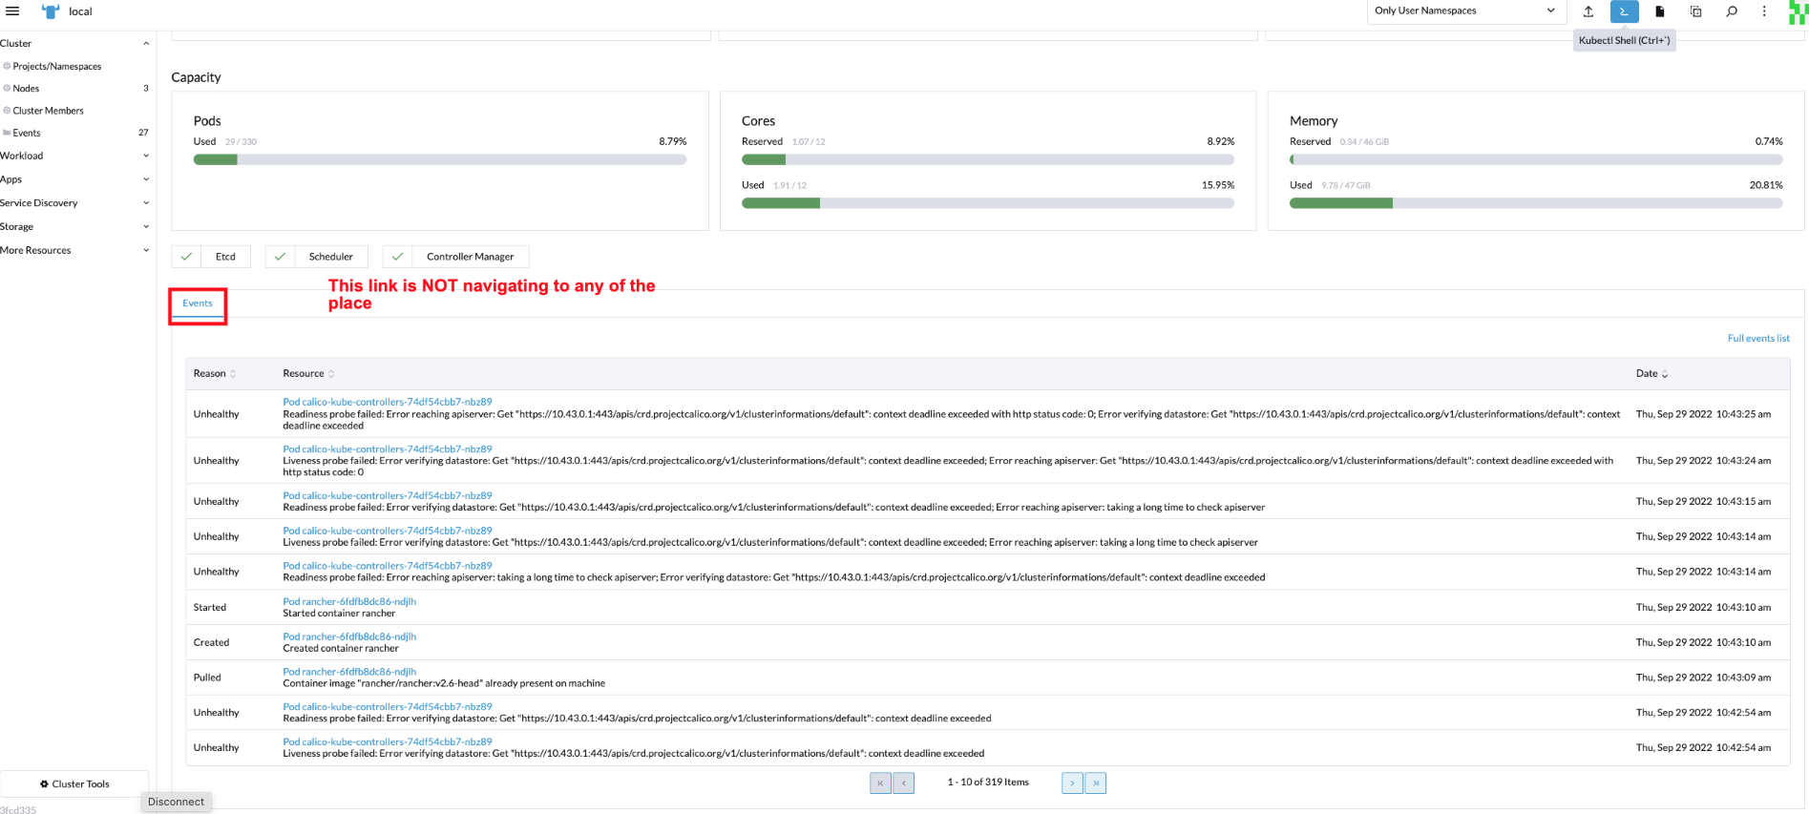Open the three-dot more options menu
Image resolution: width=1809 pixels, height=814 pixels.
(1764, 11)
